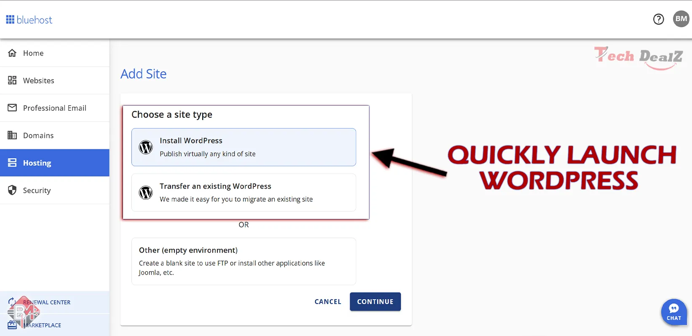Click the Domains building icon
692x336 pixels.
(12, 135)
